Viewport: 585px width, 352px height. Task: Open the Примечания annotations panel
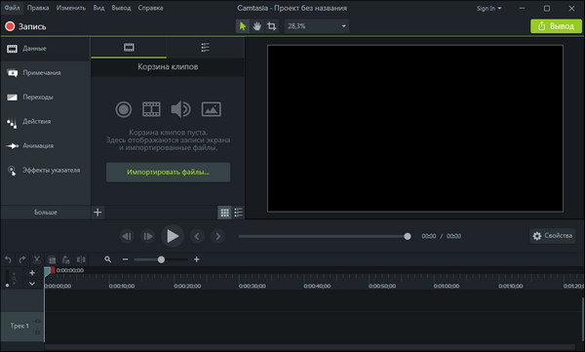45,73
